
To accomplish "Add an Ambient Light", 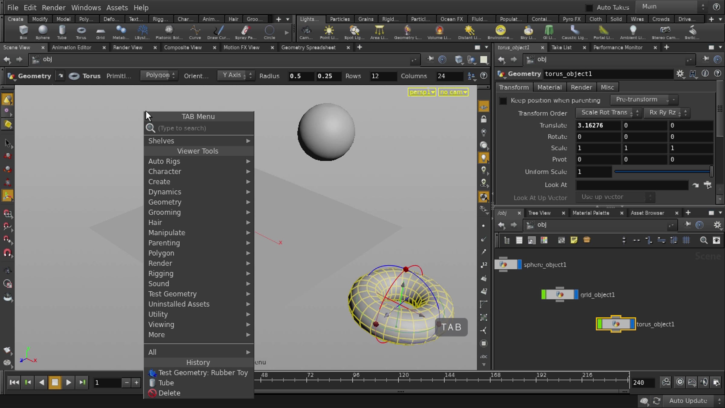I will 633,32.
